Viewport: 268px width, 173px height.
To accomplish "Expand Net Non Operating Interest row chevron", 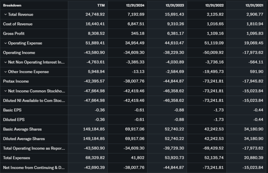I will pyautogui.click(x=5, y=62).
